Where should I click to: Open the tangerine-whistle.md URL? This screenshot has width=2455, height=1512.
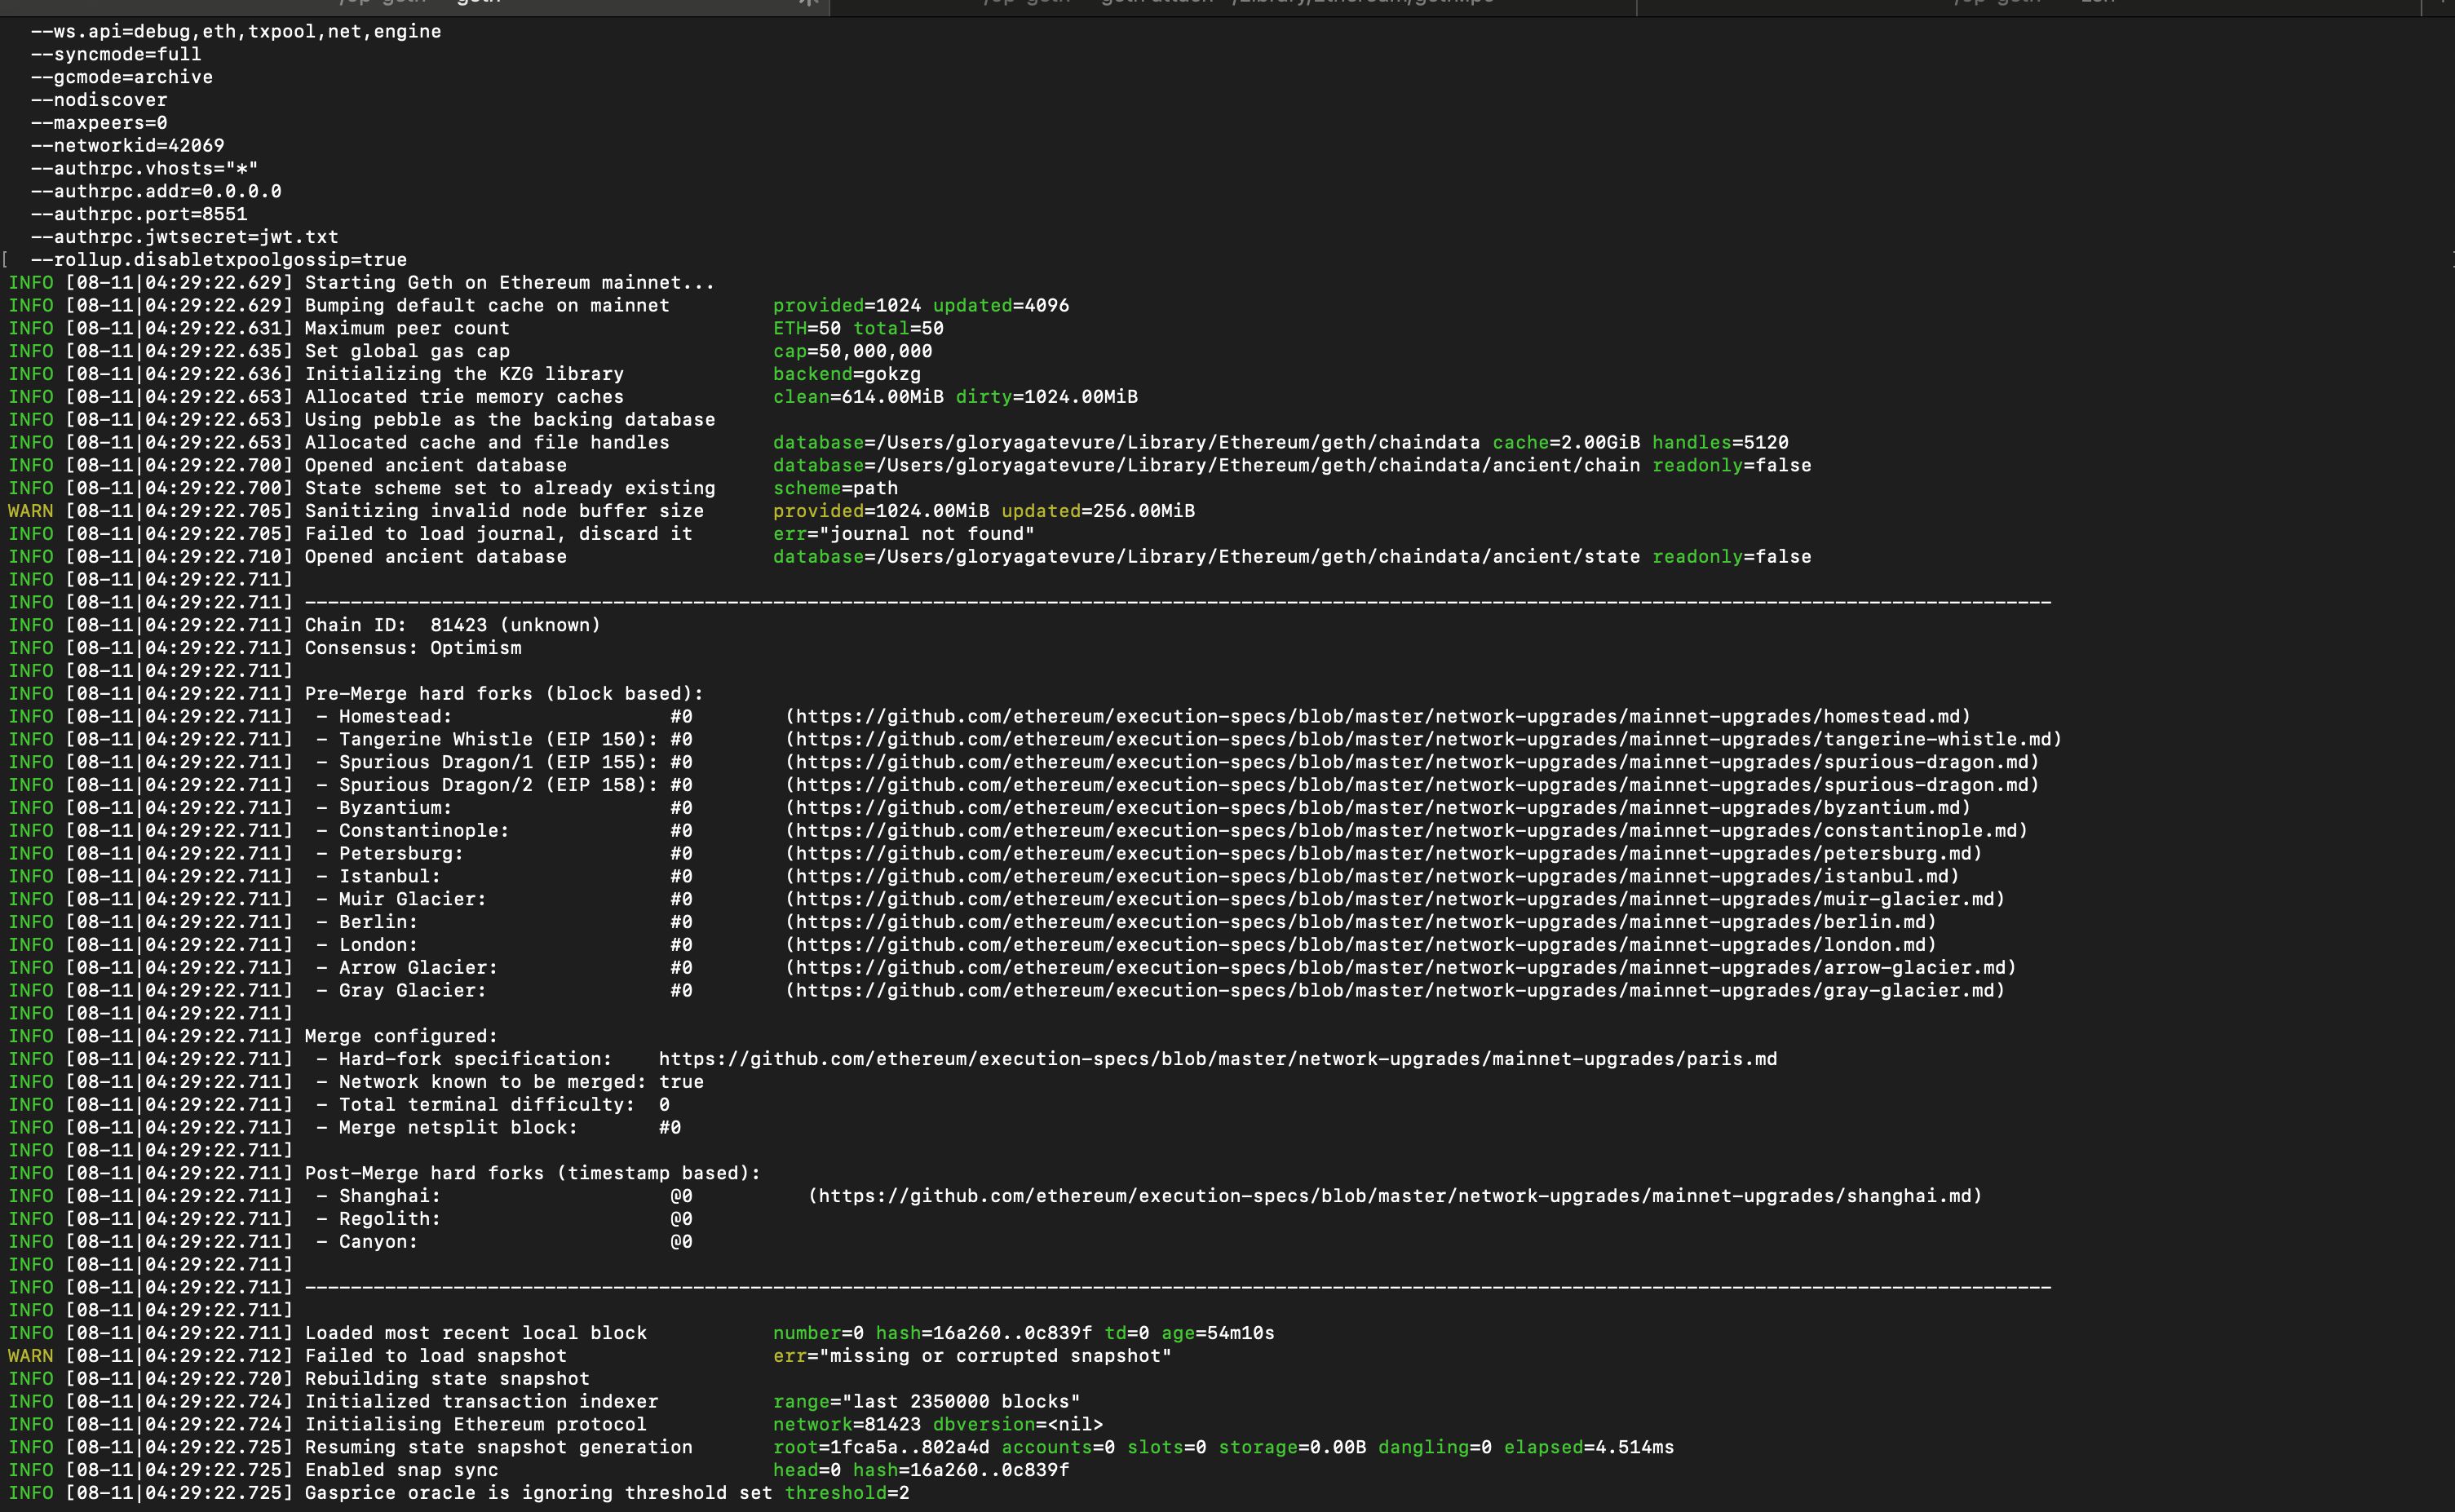pyautogui.click(x=1424, y=739)
